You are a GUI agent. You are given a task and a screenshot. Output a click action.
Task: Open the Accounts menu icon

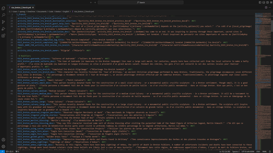click(3, 140)
